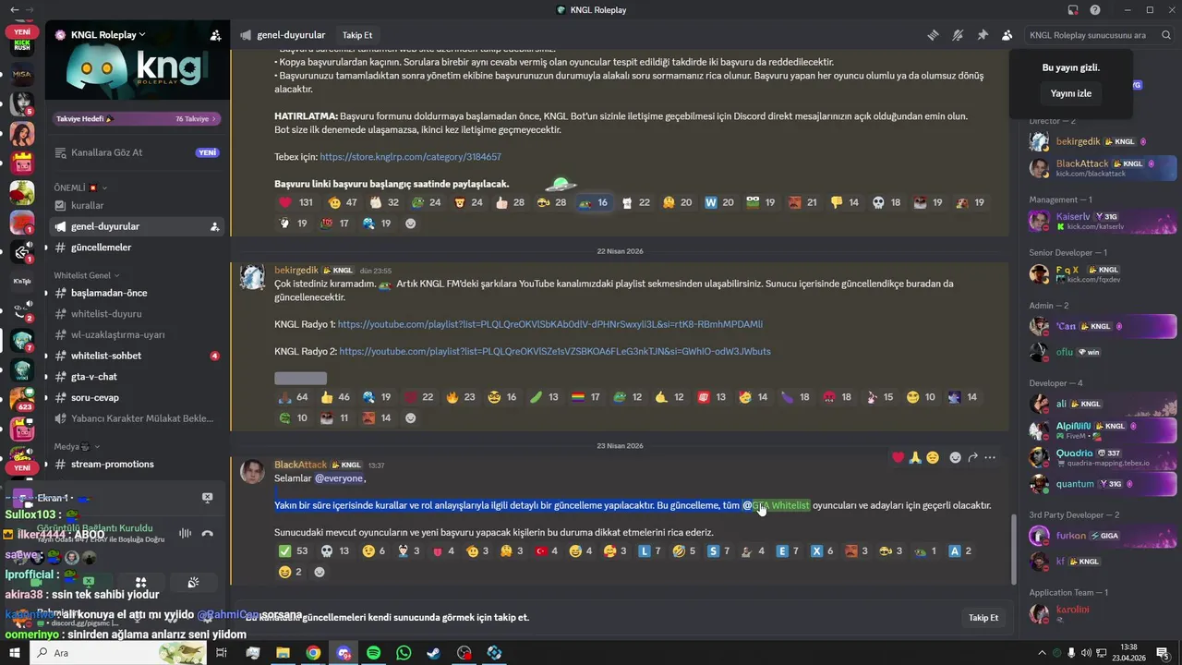Image resolution: width=1182 pixels, height=665 pixels.
Task: Open the KNGL Radyo 2 YouTube playlist link
Action: (554, 351)
